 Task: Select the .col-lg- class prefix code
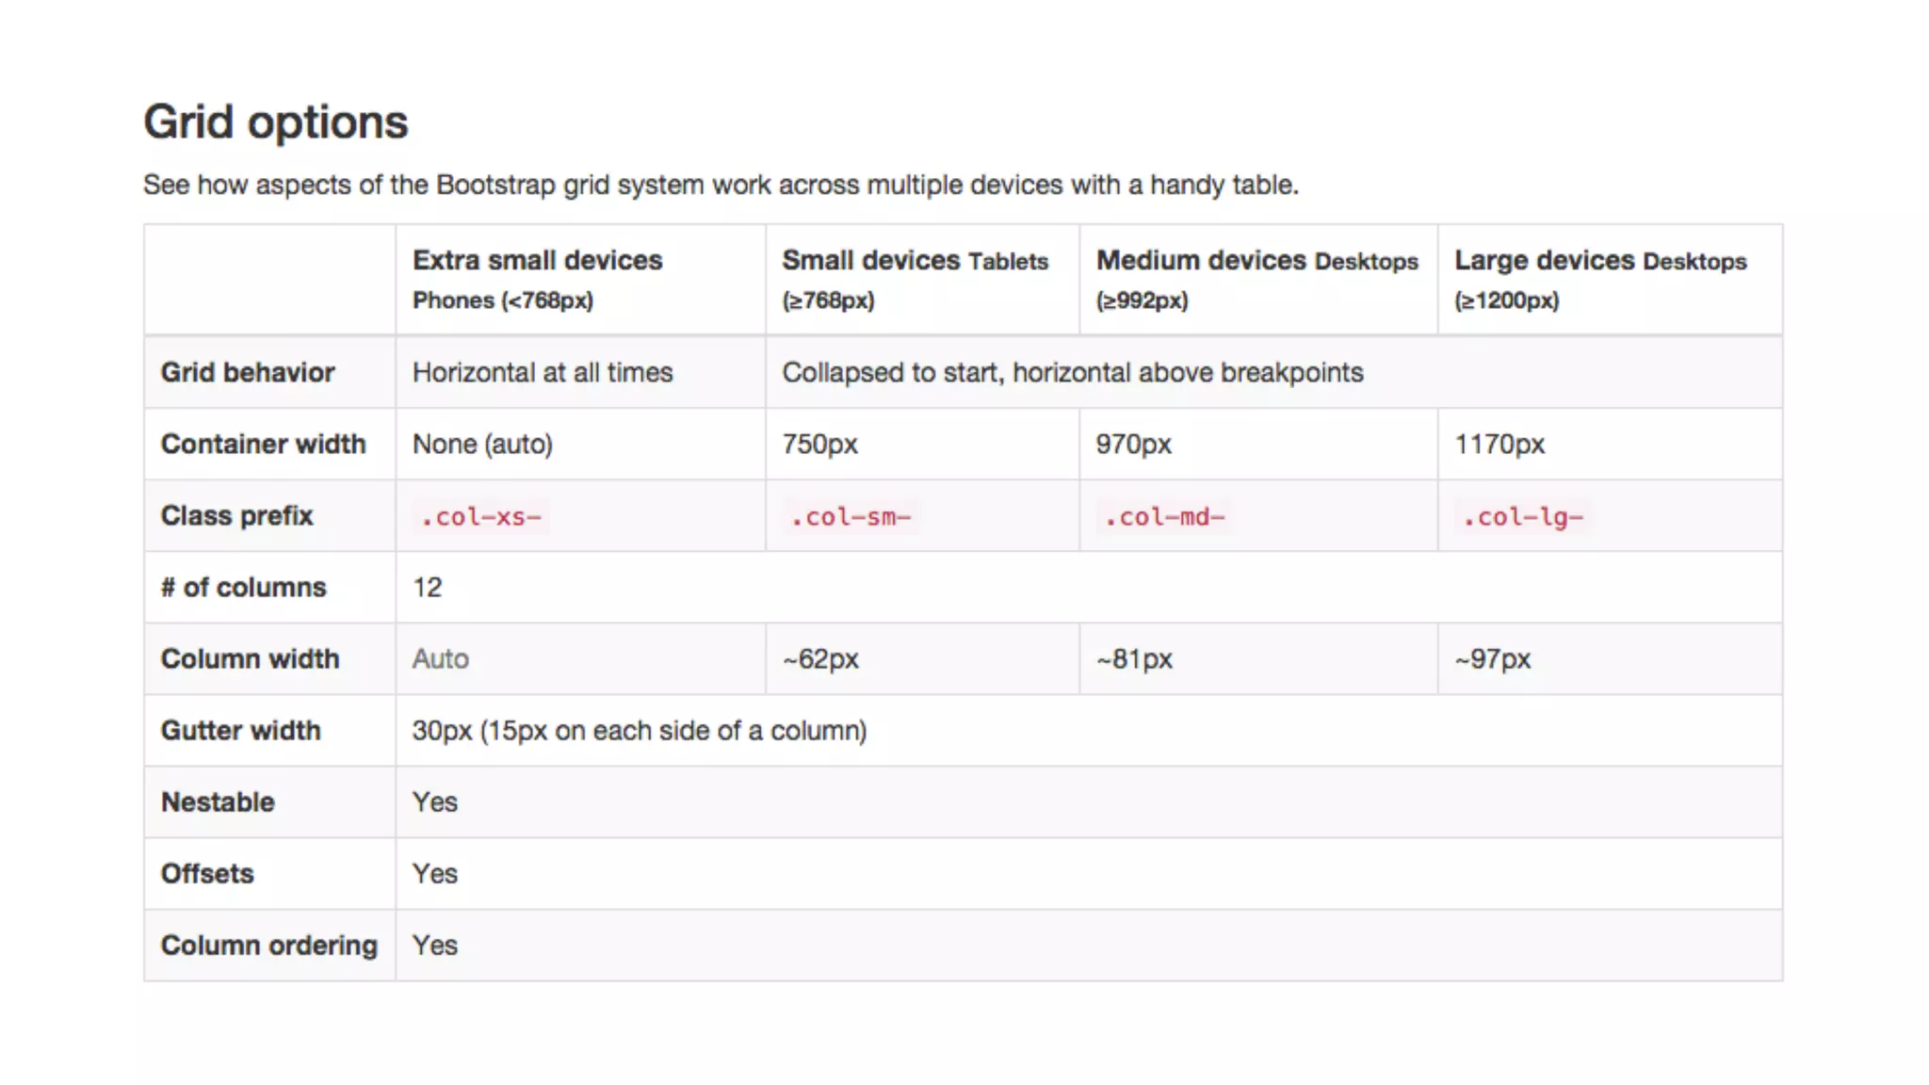(x=1522, y=516)
